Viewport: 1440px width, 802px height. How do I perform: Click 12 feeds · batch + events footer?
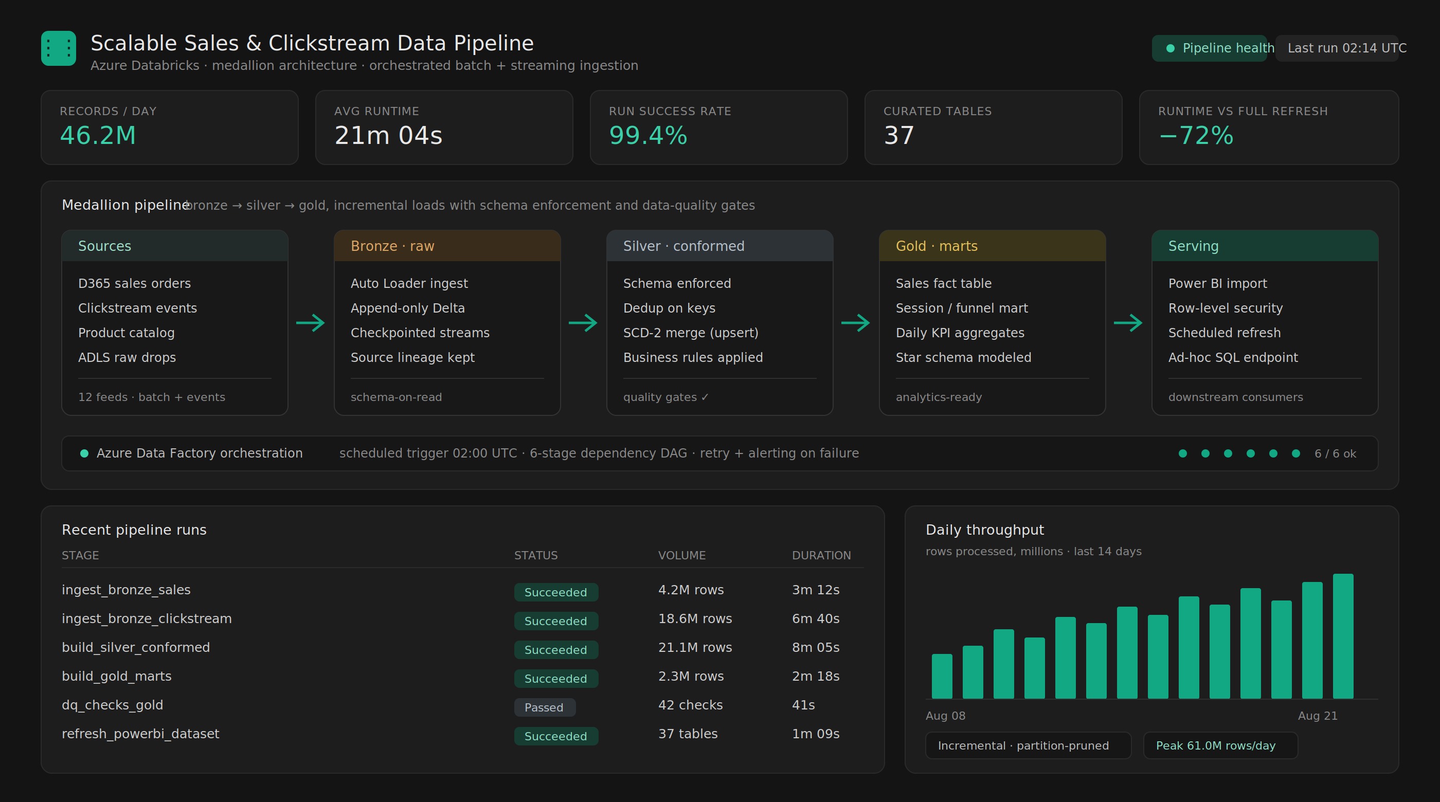(x=152, y=397)
